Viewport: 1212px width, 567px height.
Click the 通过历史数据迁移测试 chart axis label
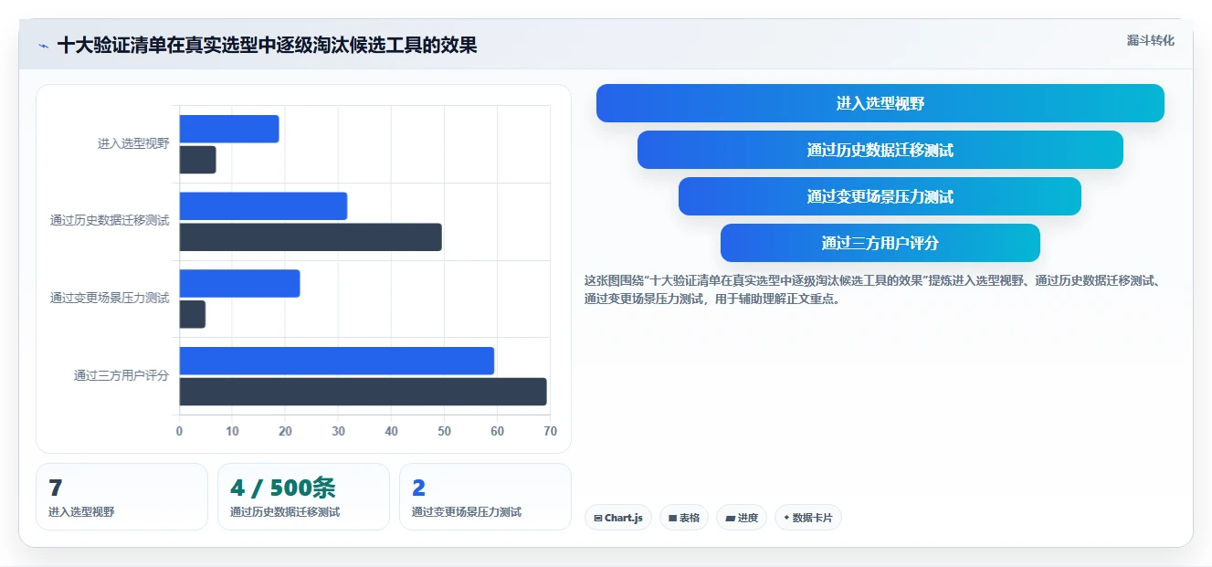click(110, 221)
